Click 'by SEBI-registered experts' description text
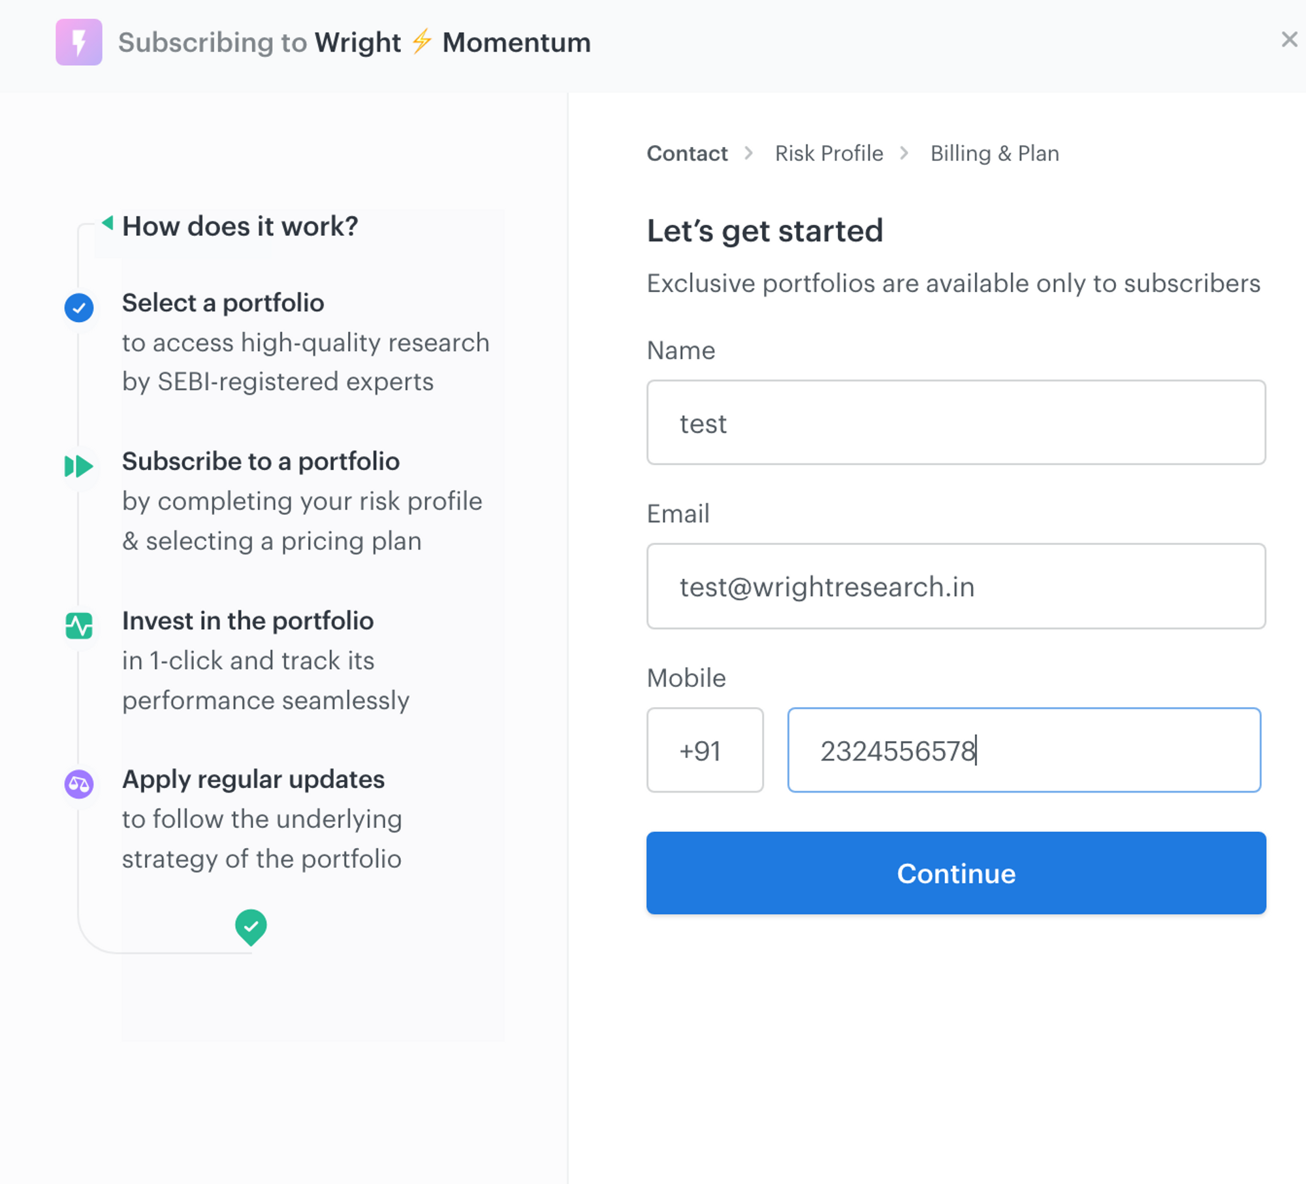 coord(278,382)
